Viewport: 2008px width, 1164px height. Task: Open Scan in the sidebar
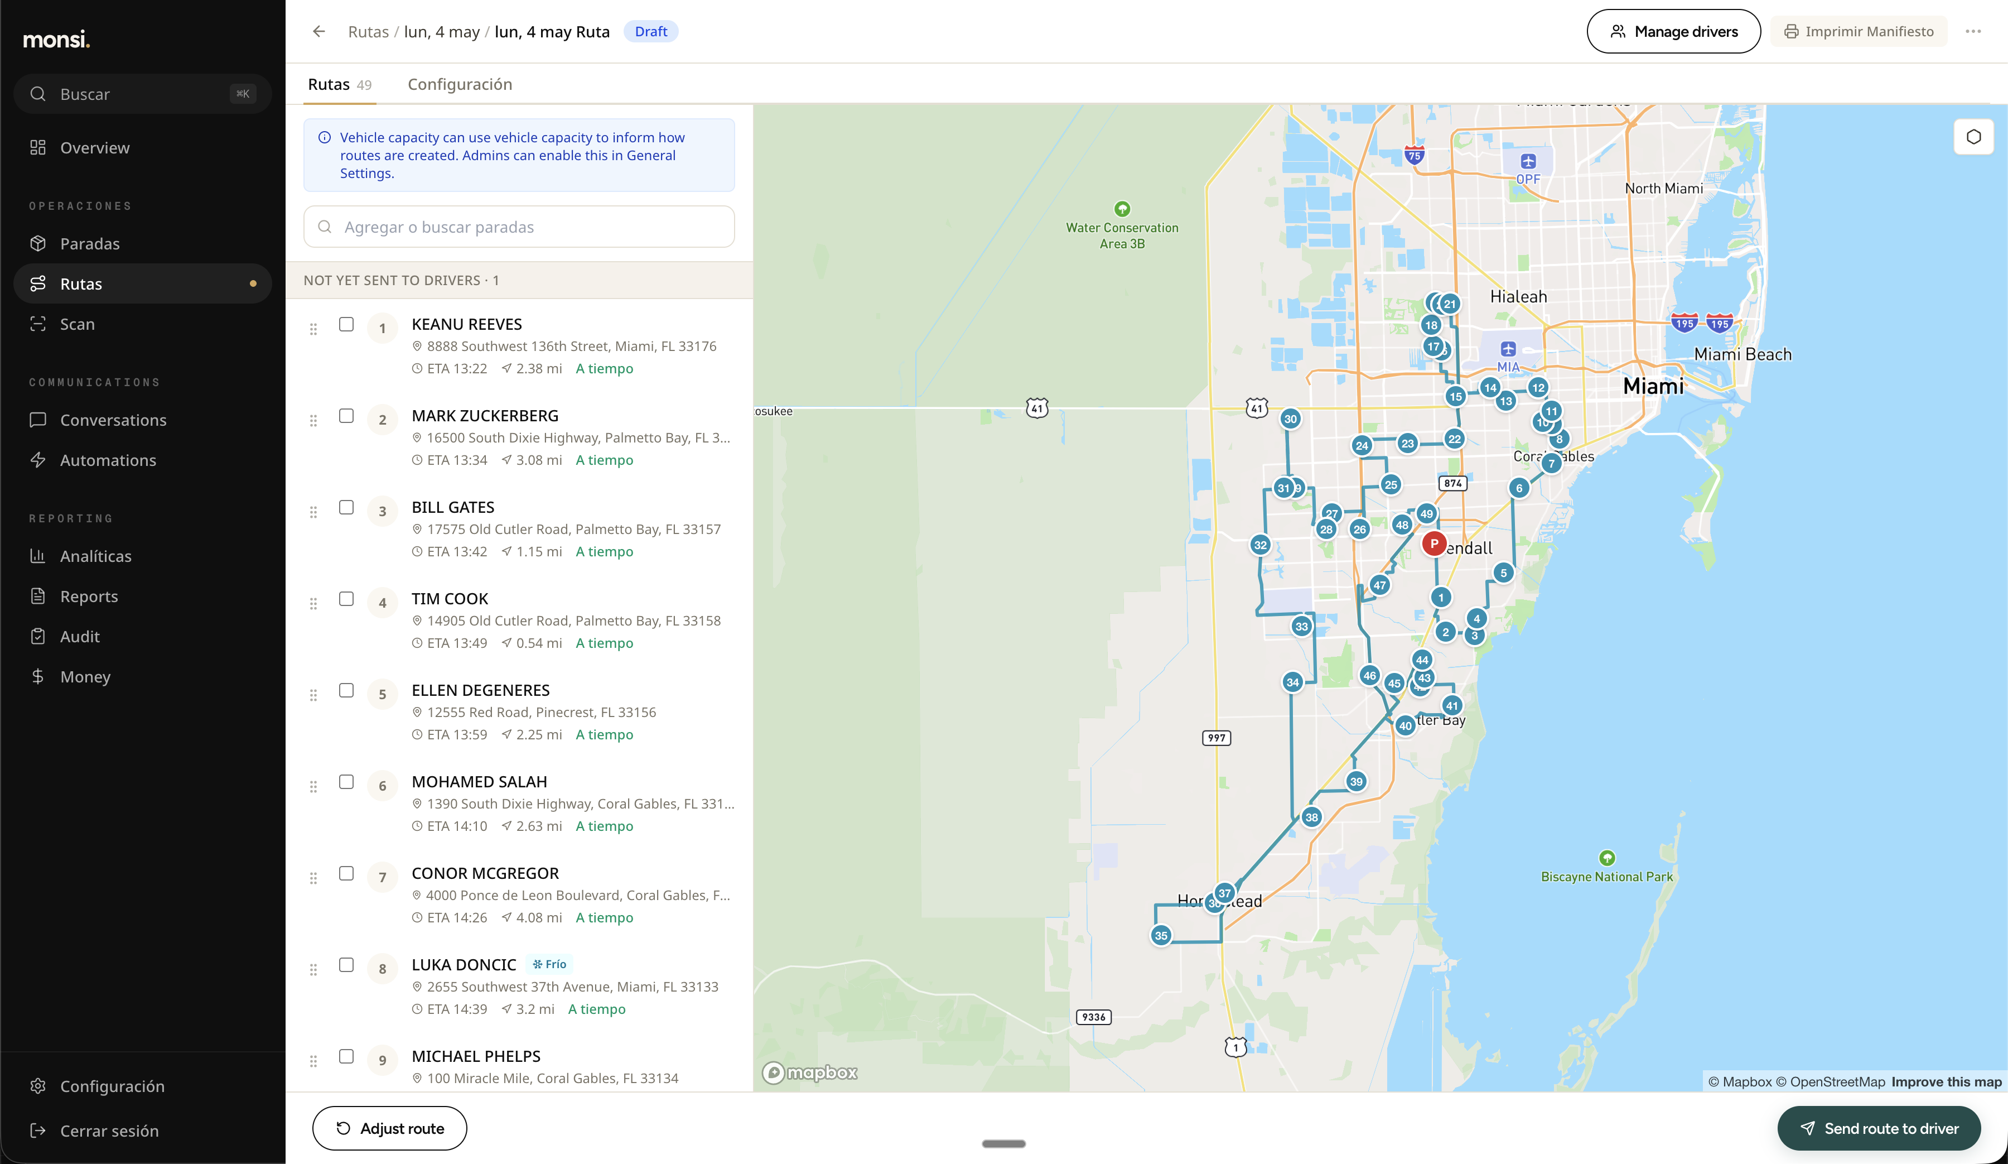[x=143, y=324]
